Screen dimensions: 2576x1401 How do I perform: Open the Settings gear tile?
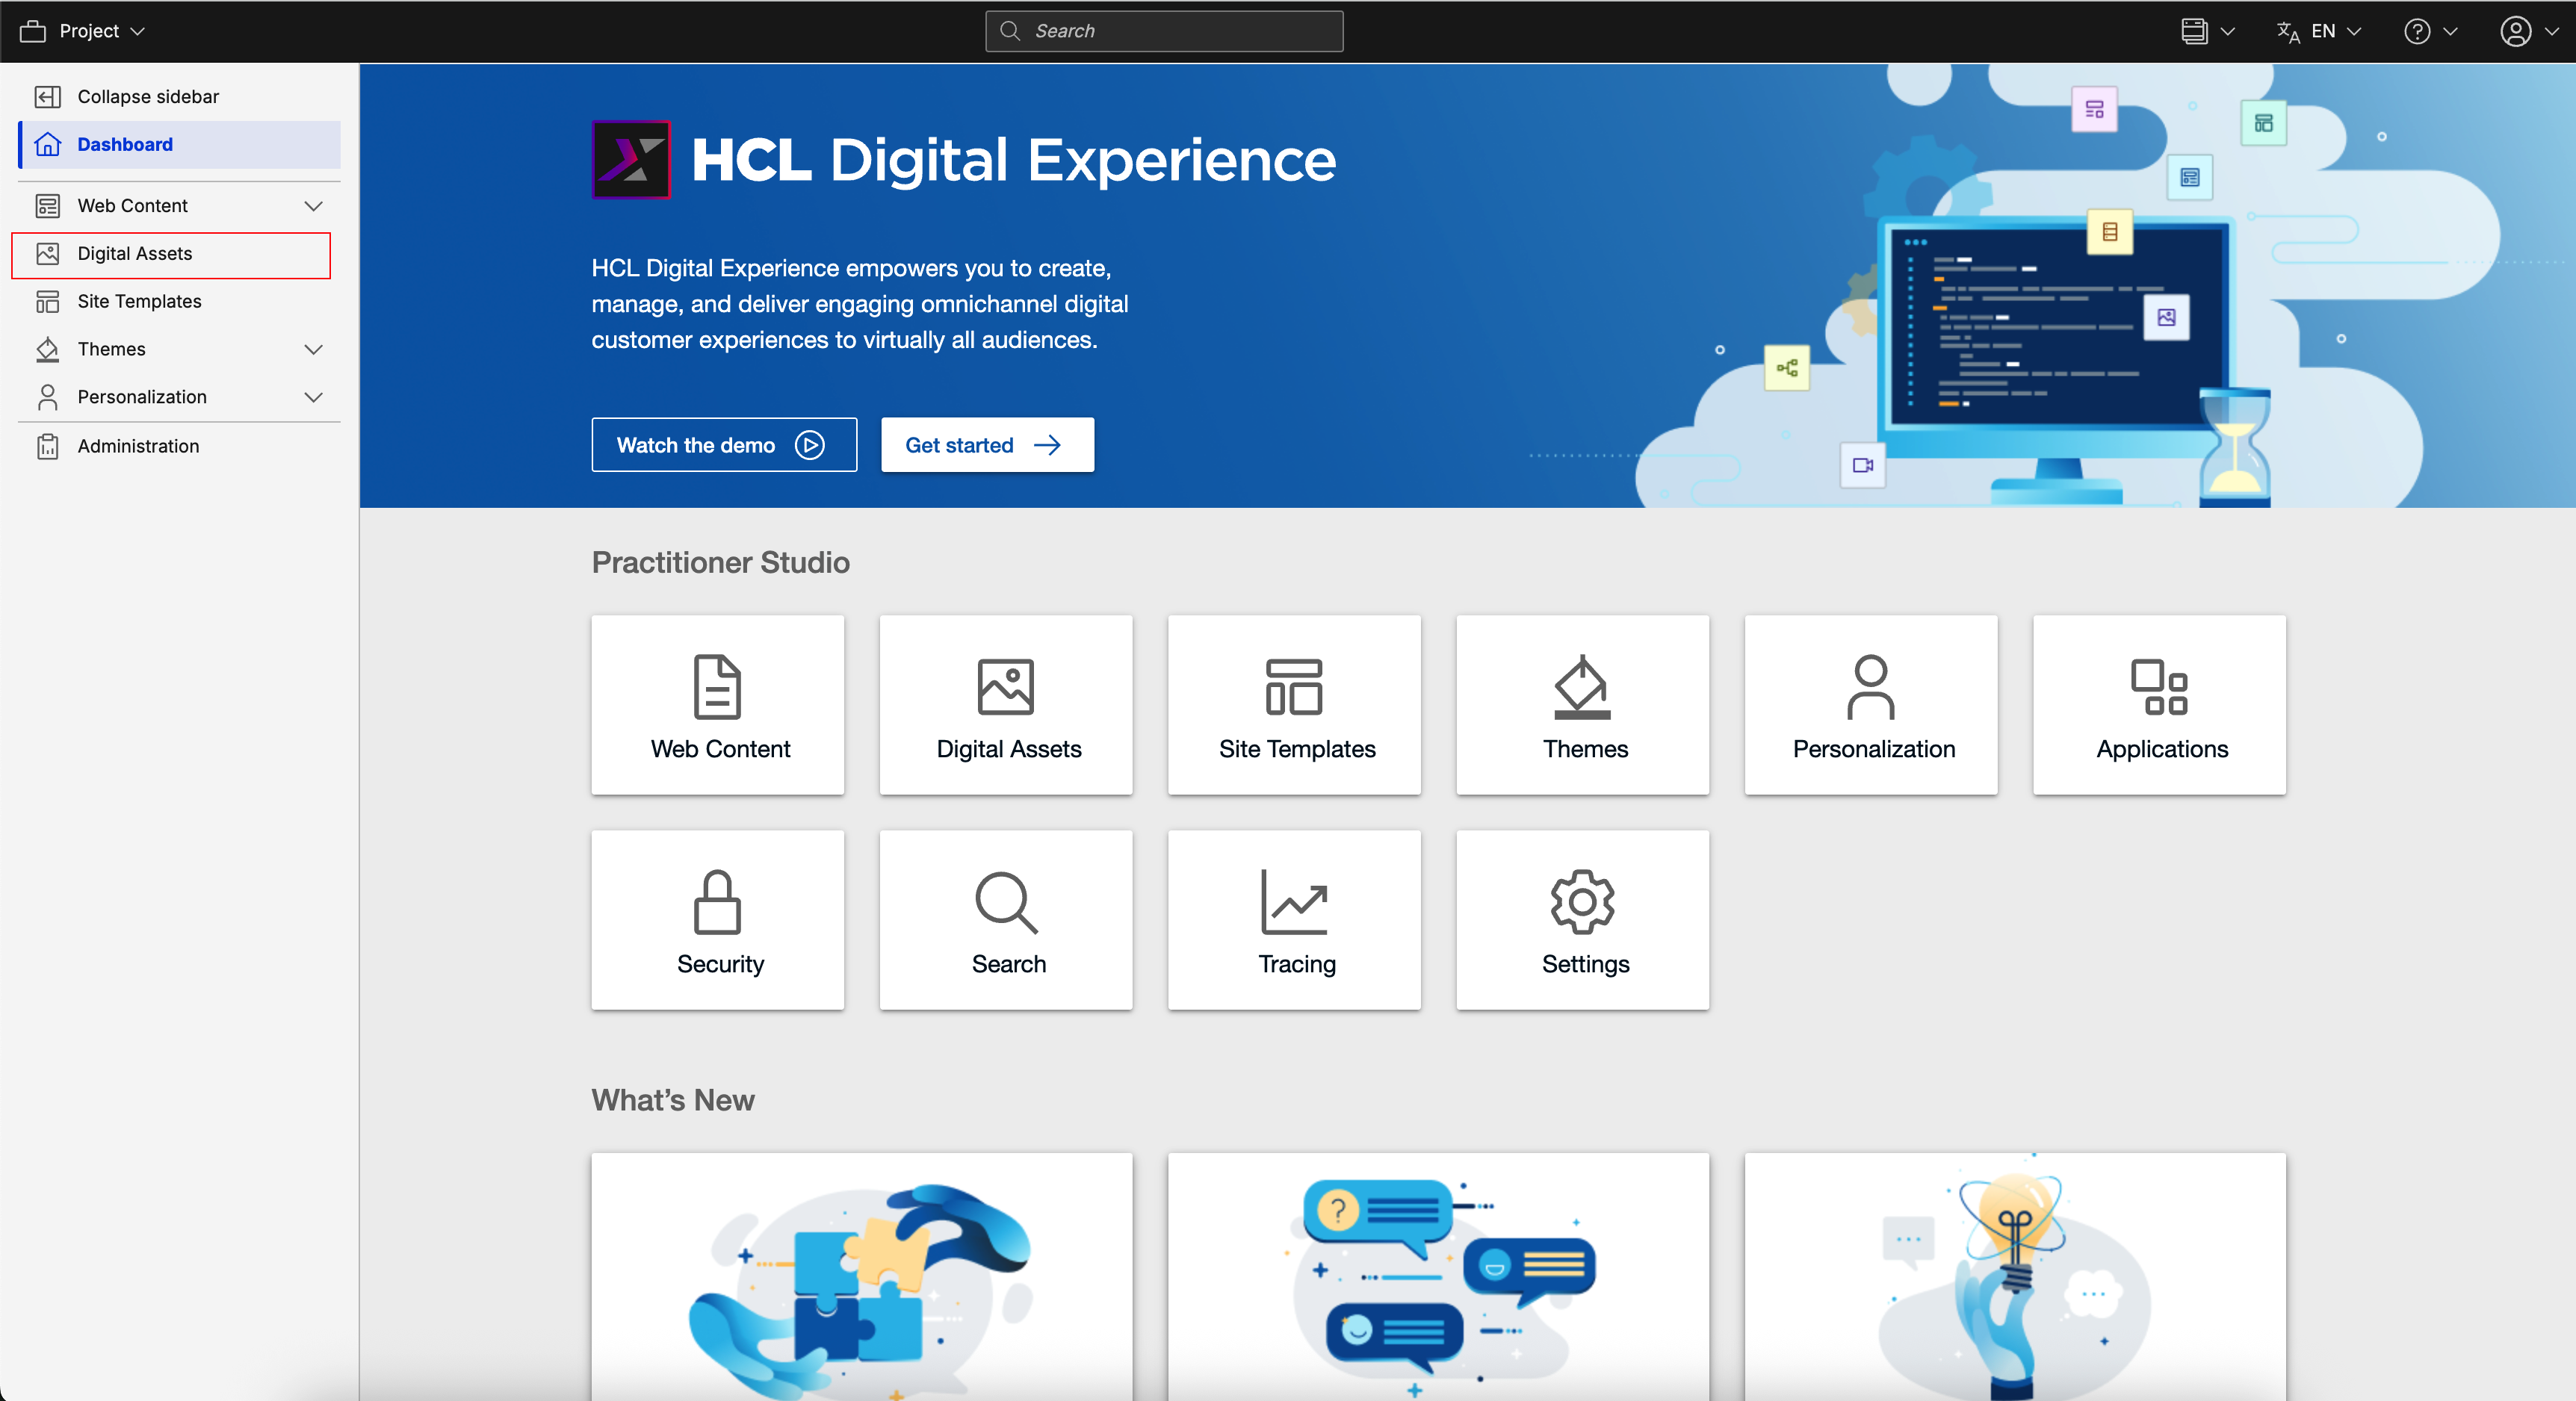pos(1582,919)
